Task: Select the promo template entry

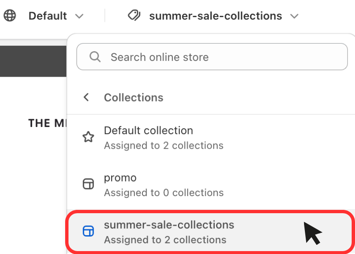Action: click(210, 185)
